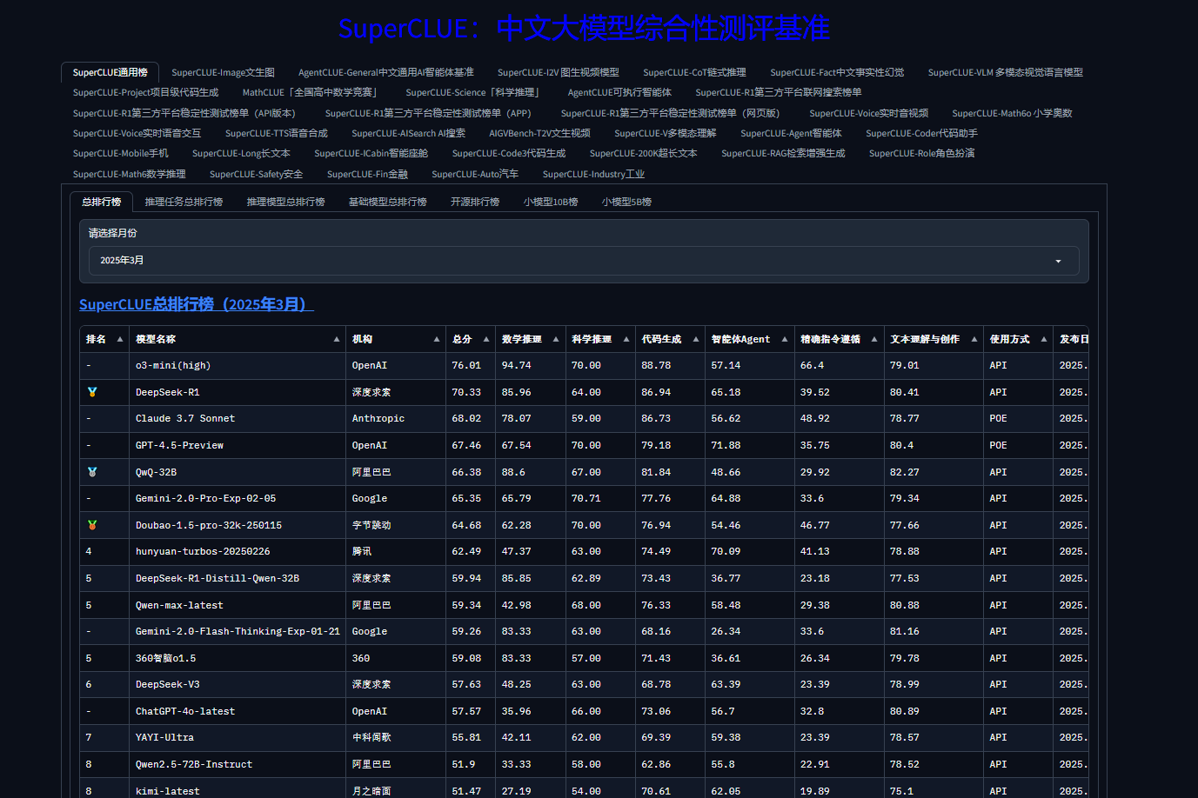This screenshot has width=1198, height=798.
Task: Sort table by 模型名称 column arrow
Action: tap(337, 339)
